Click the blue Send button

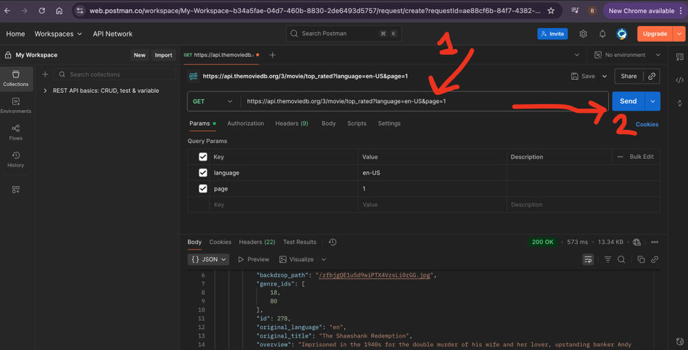click(x=627, y=101)
